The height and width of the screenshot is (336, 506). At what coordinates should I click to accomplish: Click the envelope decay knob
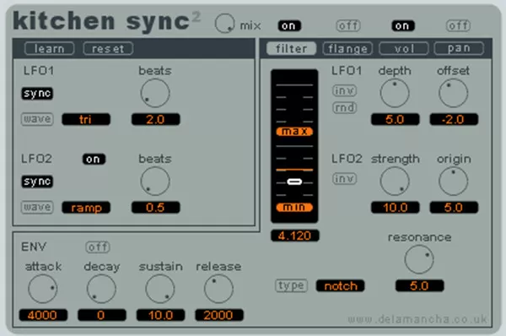pyautogui.click(x=101, y=289)
